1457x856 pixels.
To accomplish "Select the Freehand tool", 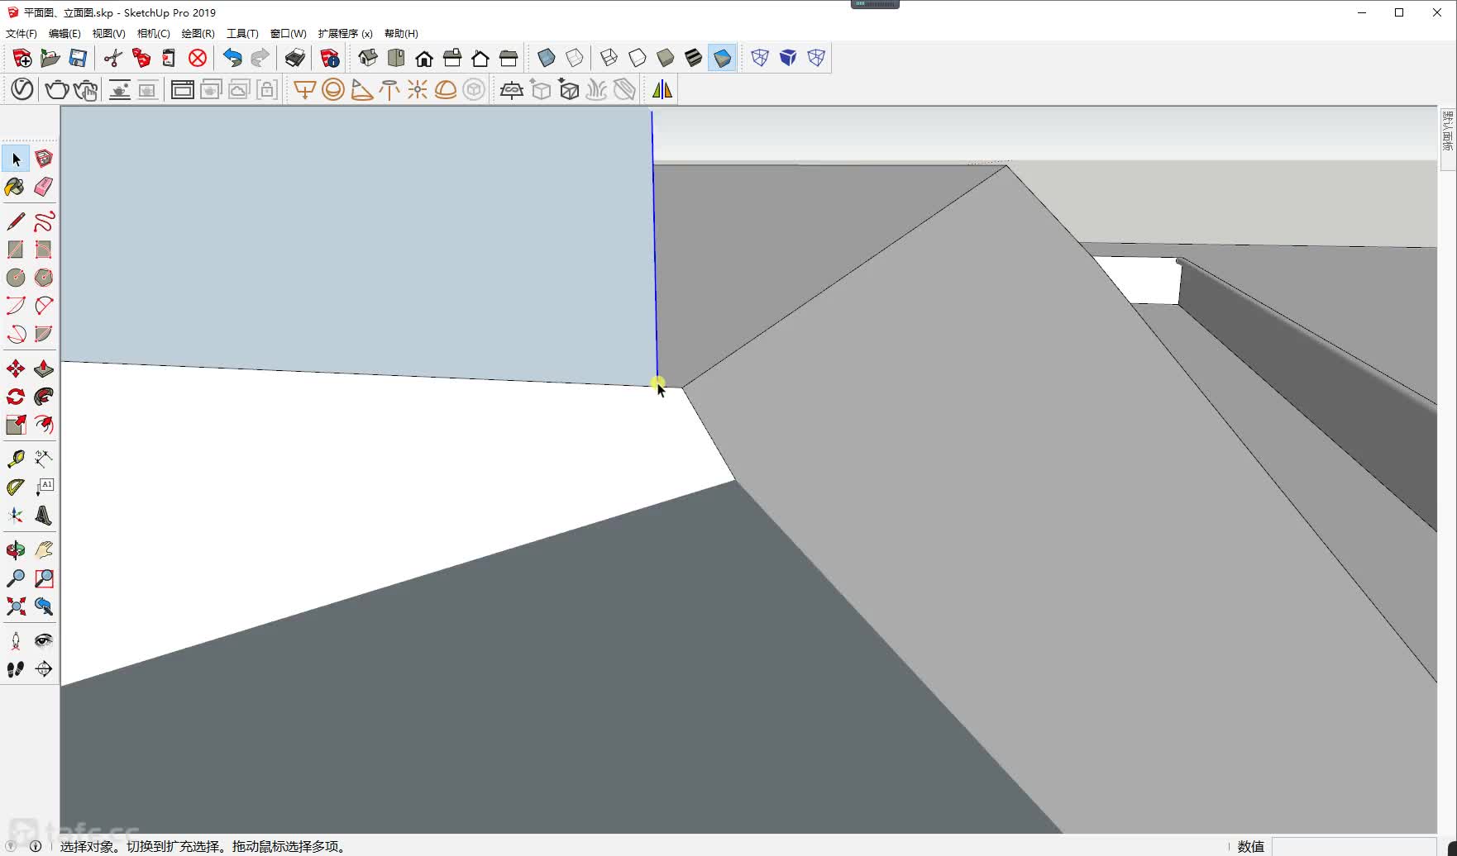I will [x=44, y=221].
